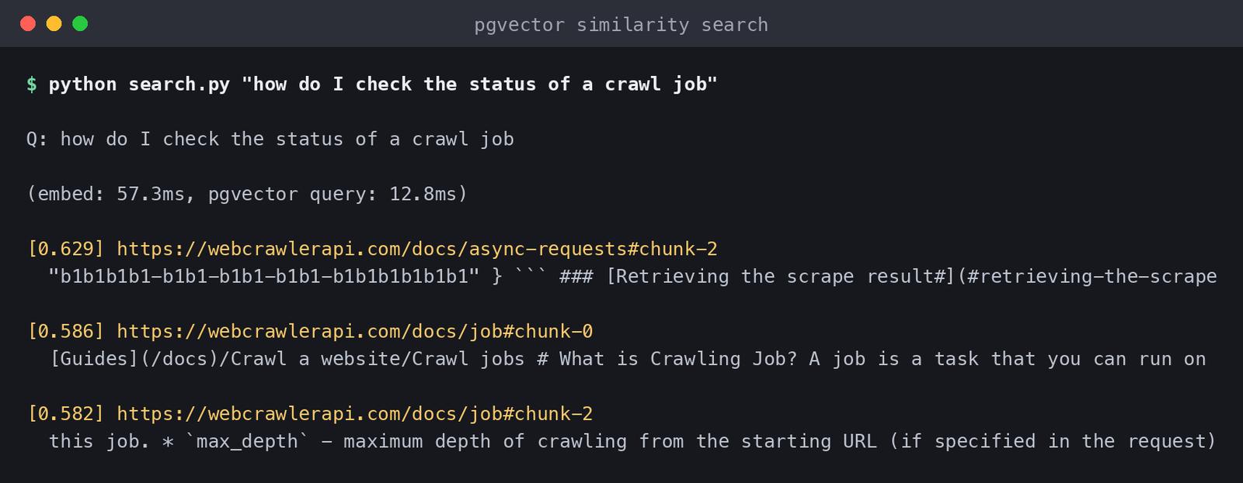This screenshot has height=483, width=1243.
Task: Open the docs/job#chunk-0 URL
Action: [355, 332]
